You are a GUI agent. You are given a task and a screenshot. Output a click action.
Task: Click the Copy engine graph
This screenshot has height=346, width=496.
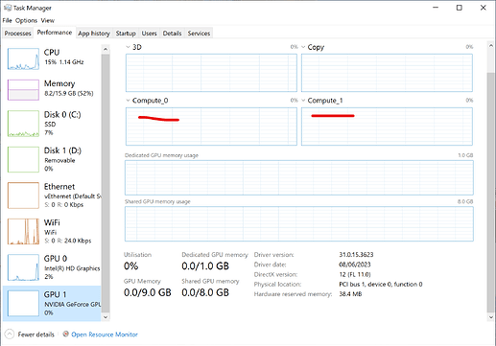(x=387, y=73)
